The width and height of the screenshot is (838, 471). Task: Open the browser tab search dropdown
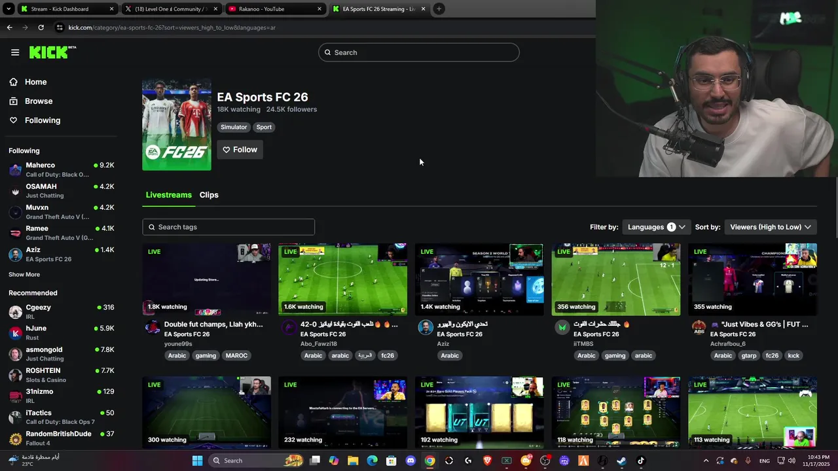[9, 9]
